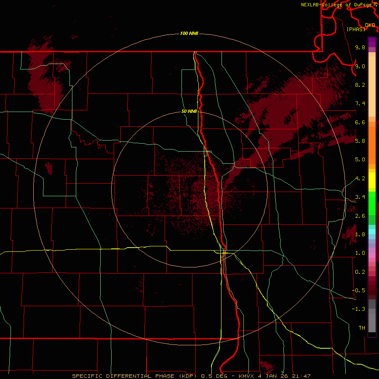Viewport: 379px width, 379px height.
Task: Click the "100 NMI" range ring label
Action: 189,33
